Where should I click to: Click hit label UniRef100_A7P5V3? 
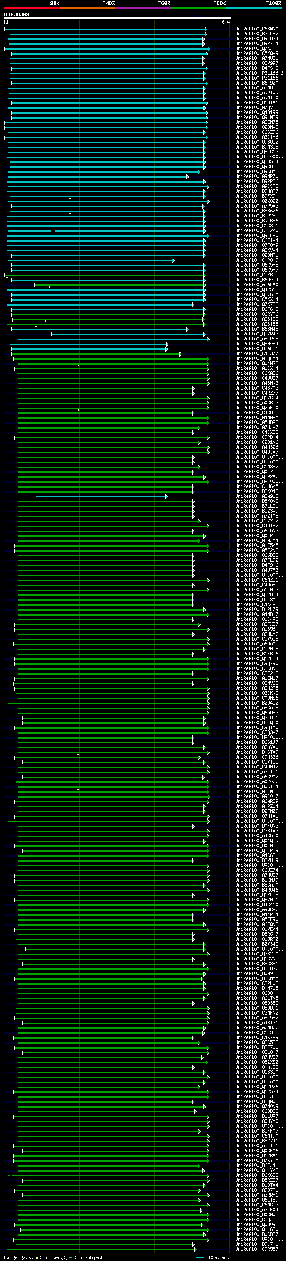(x=257, y=206)
